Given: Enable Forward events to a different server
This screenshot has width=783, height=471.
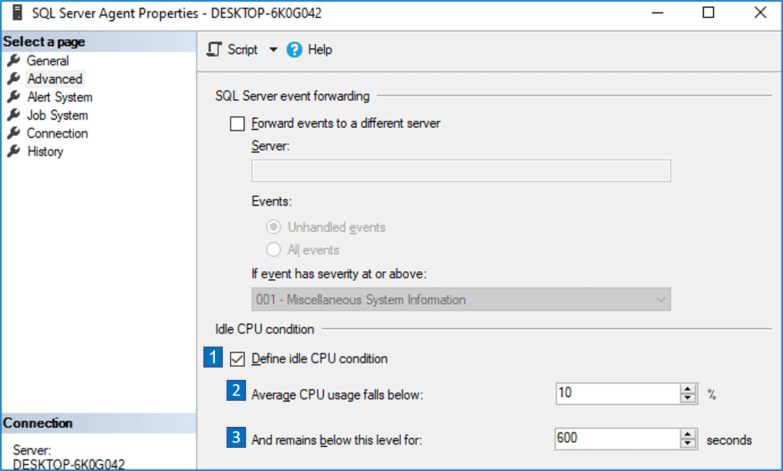Looking at the screenshot, I should coord(237,124).
